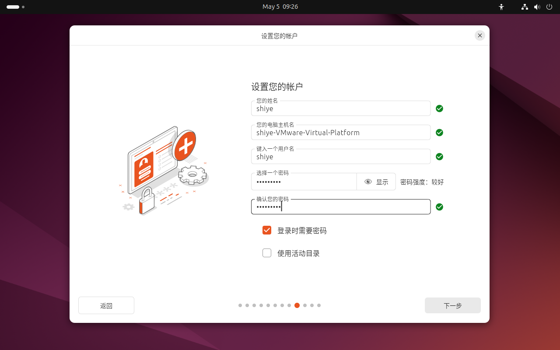Open the network settings from the system tray

(524, 7)
